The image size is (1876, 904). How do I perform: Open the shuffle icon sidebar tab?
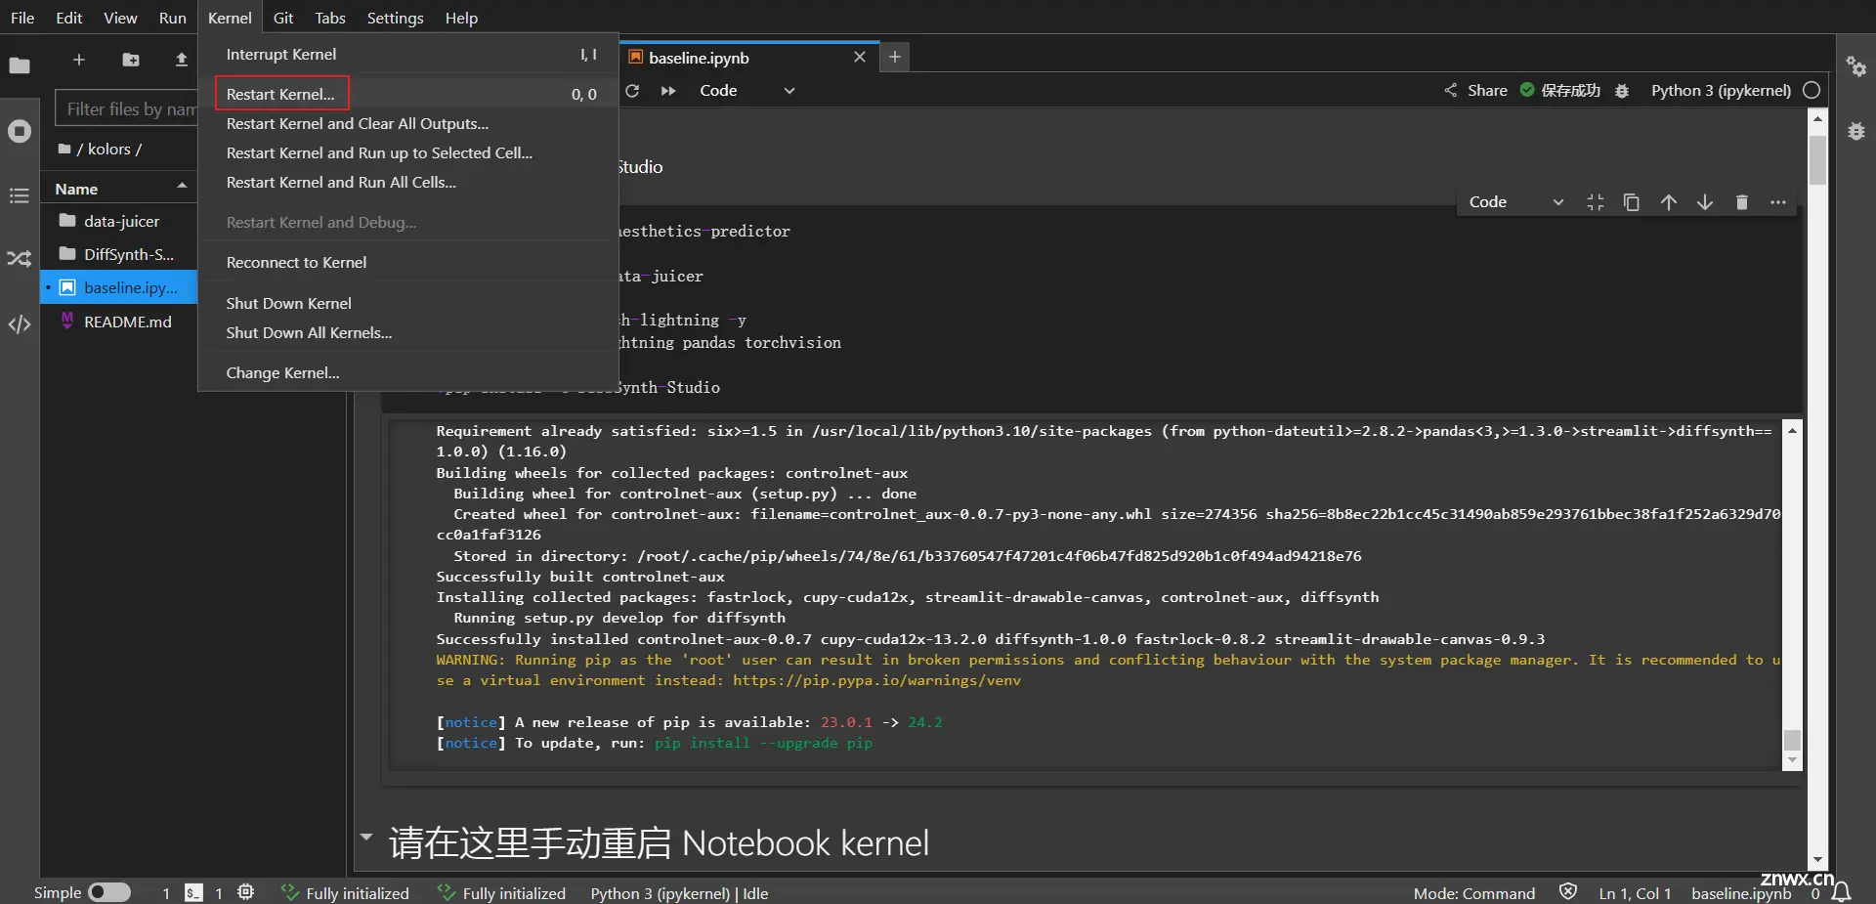[20, 259]
